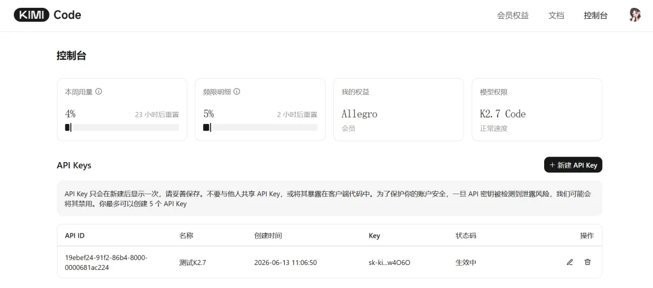Click the 4% weekly usage value
Image resolution: width=653 pixels, height=288 pixels.
pos(70,114)
